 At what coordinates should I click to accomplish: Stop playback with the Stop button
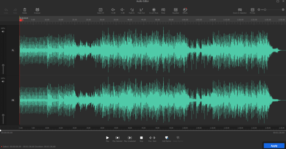click(141, 138)
